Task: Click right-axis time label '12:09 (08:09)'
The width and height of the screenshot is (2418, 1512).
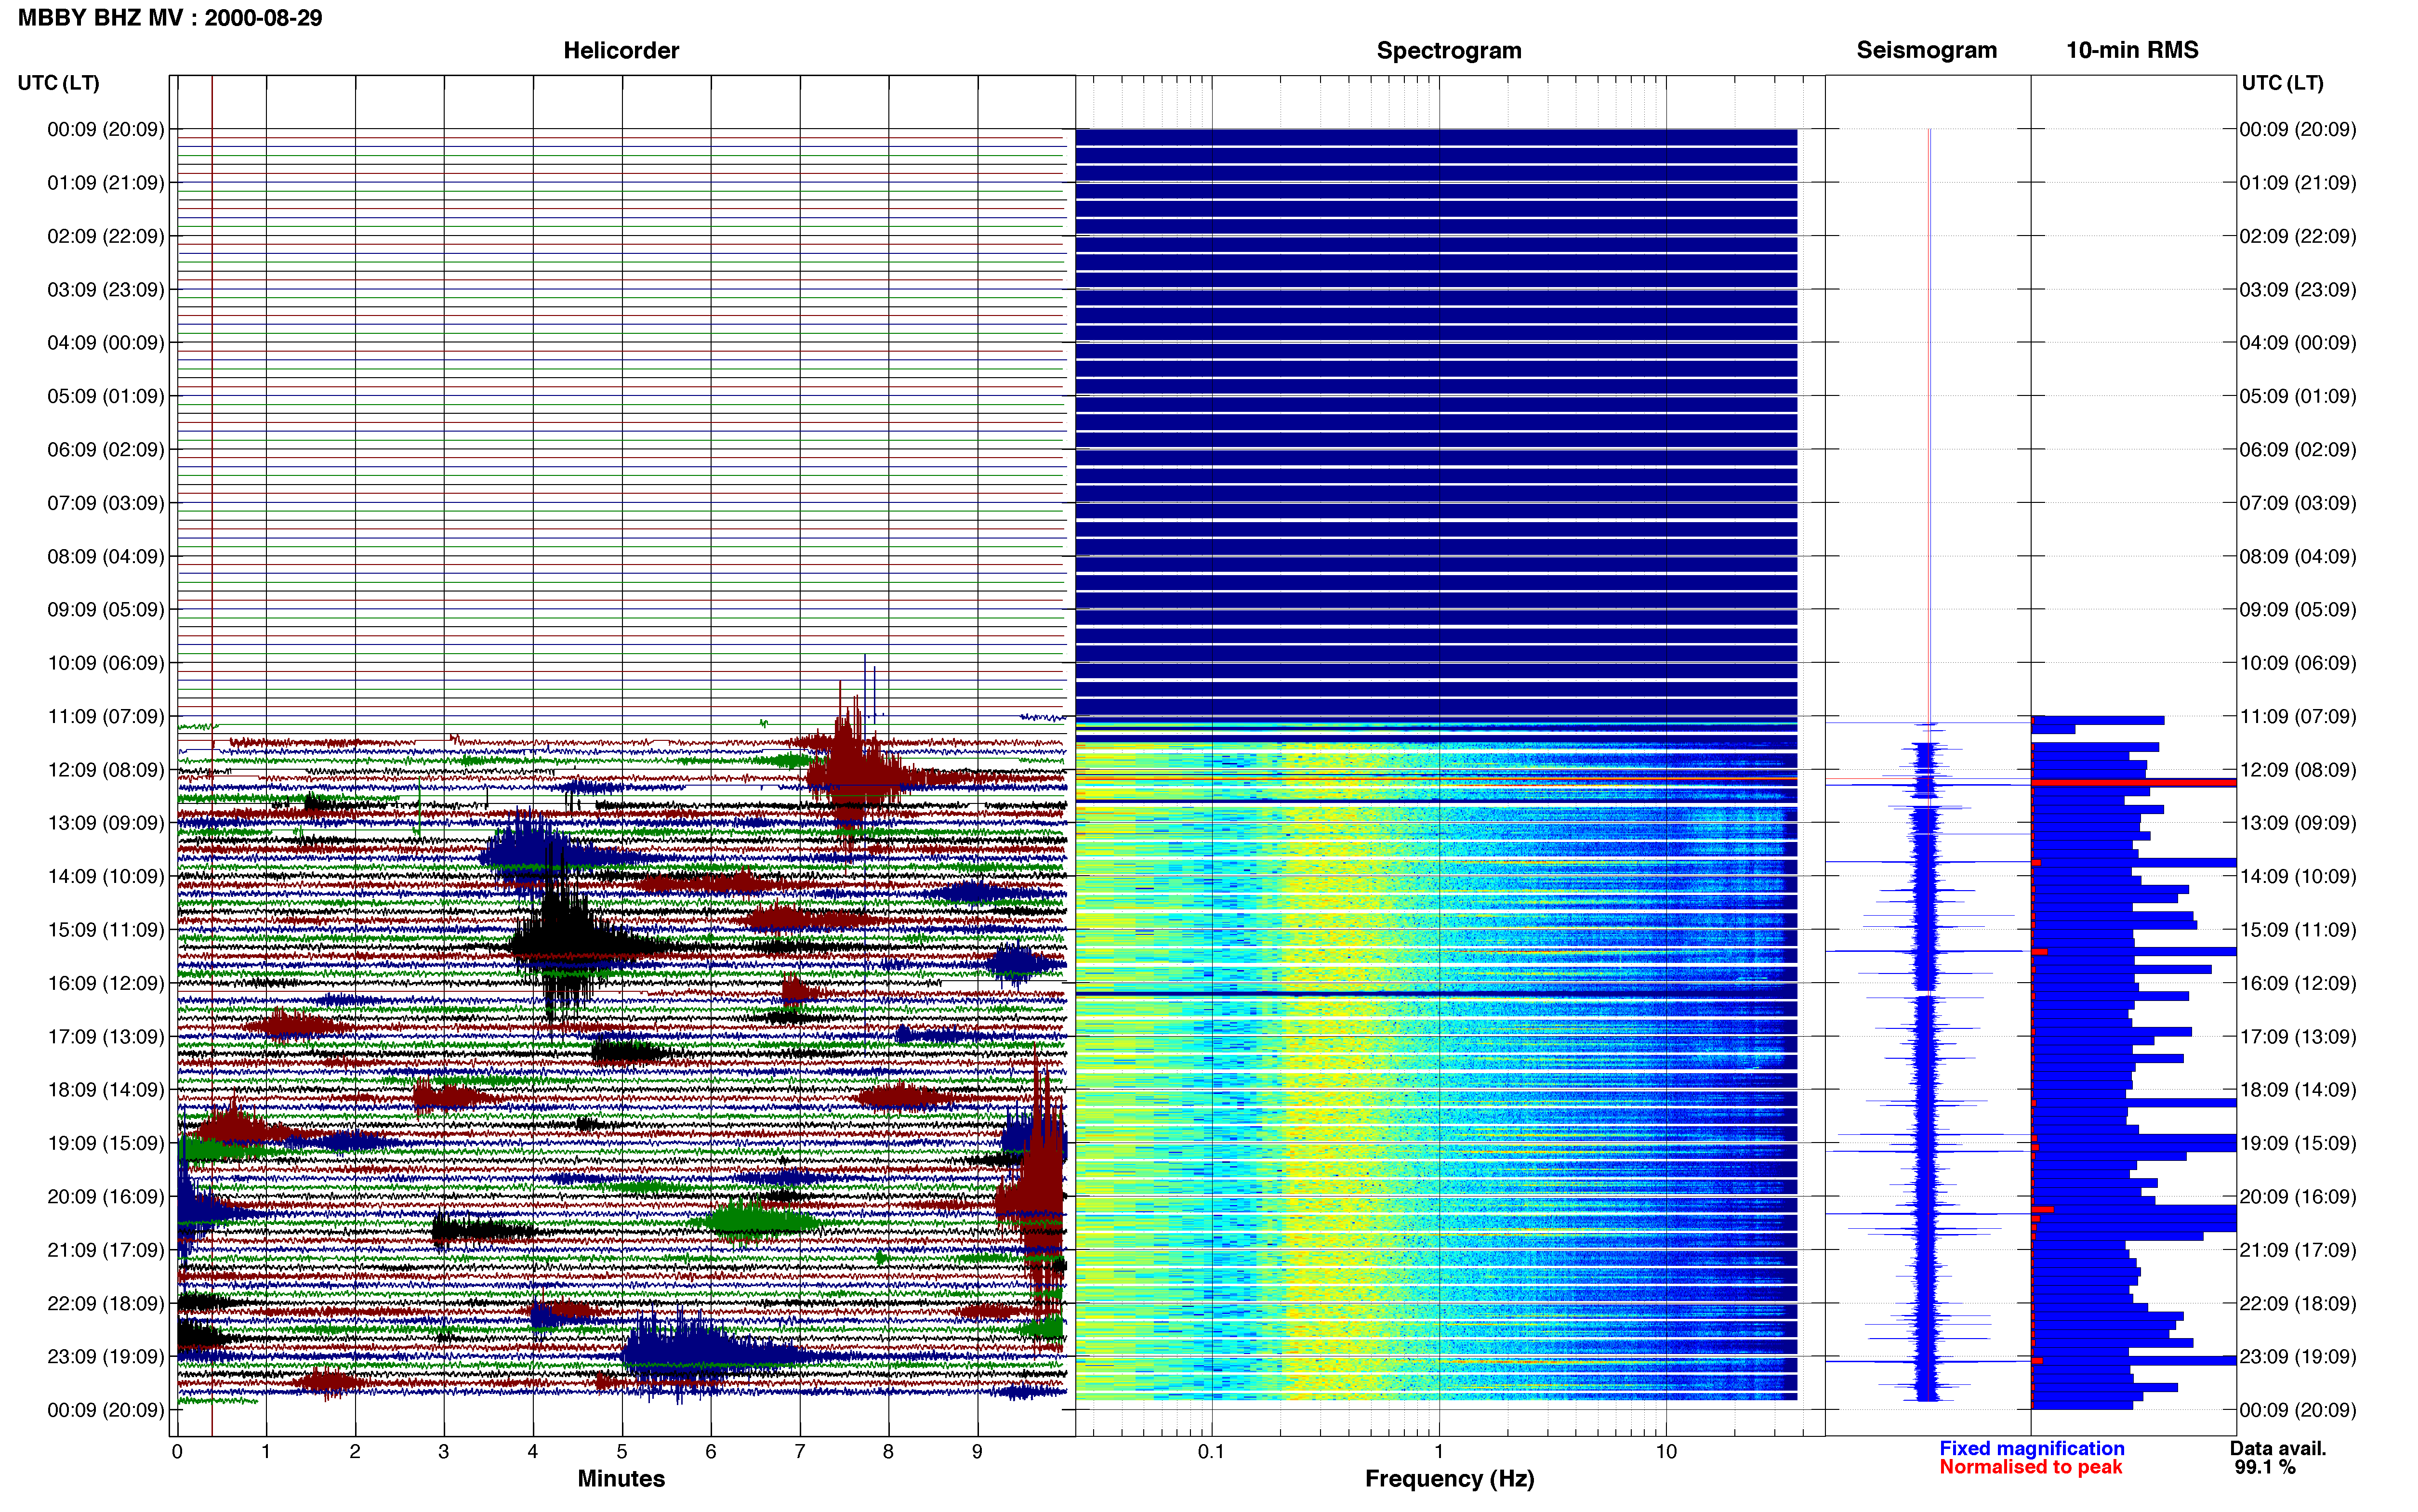Action: tap(2298, 770)
